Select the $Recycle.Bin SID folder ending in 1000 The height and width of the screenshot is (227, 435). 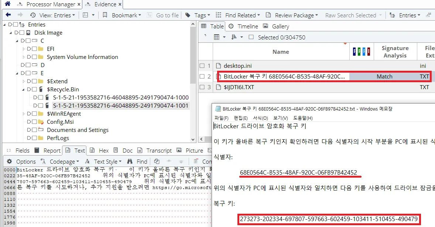point(121,98)
